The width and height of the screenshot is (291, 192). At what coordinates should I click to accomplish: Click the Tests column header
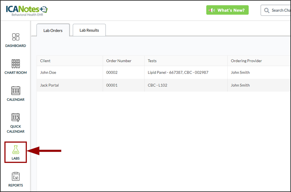pos(152,61)
